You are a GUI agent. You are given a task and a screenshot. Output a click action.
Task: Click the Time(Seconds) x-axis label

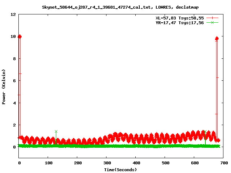tap(120, 170)
